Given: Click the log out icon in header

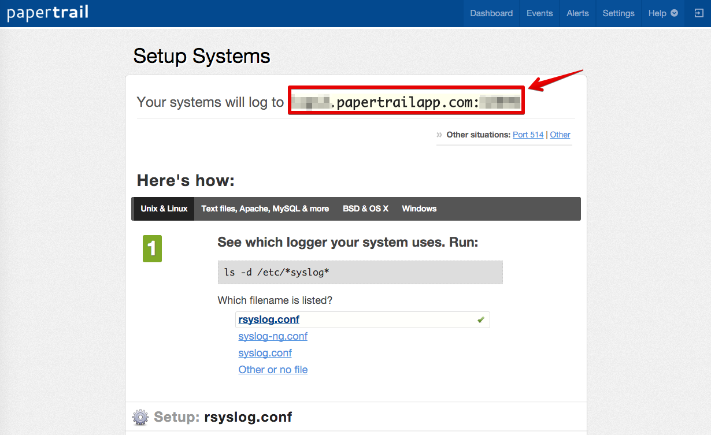Looking at the screenshot, I should [698, 13].
